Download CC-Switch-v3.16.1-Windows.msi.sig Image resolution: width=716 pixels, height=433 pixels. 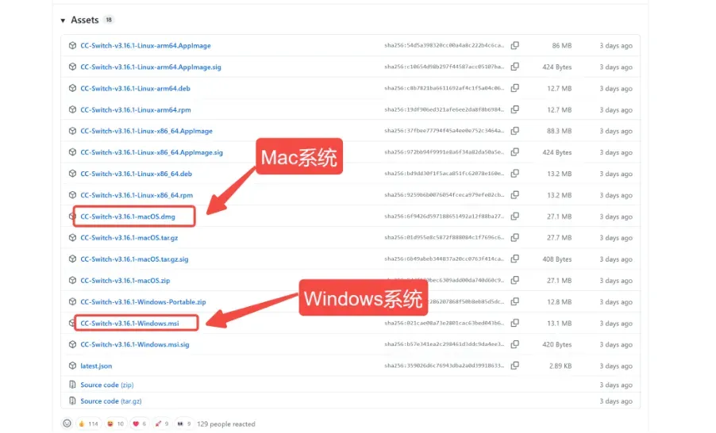[x=135, y=344]
